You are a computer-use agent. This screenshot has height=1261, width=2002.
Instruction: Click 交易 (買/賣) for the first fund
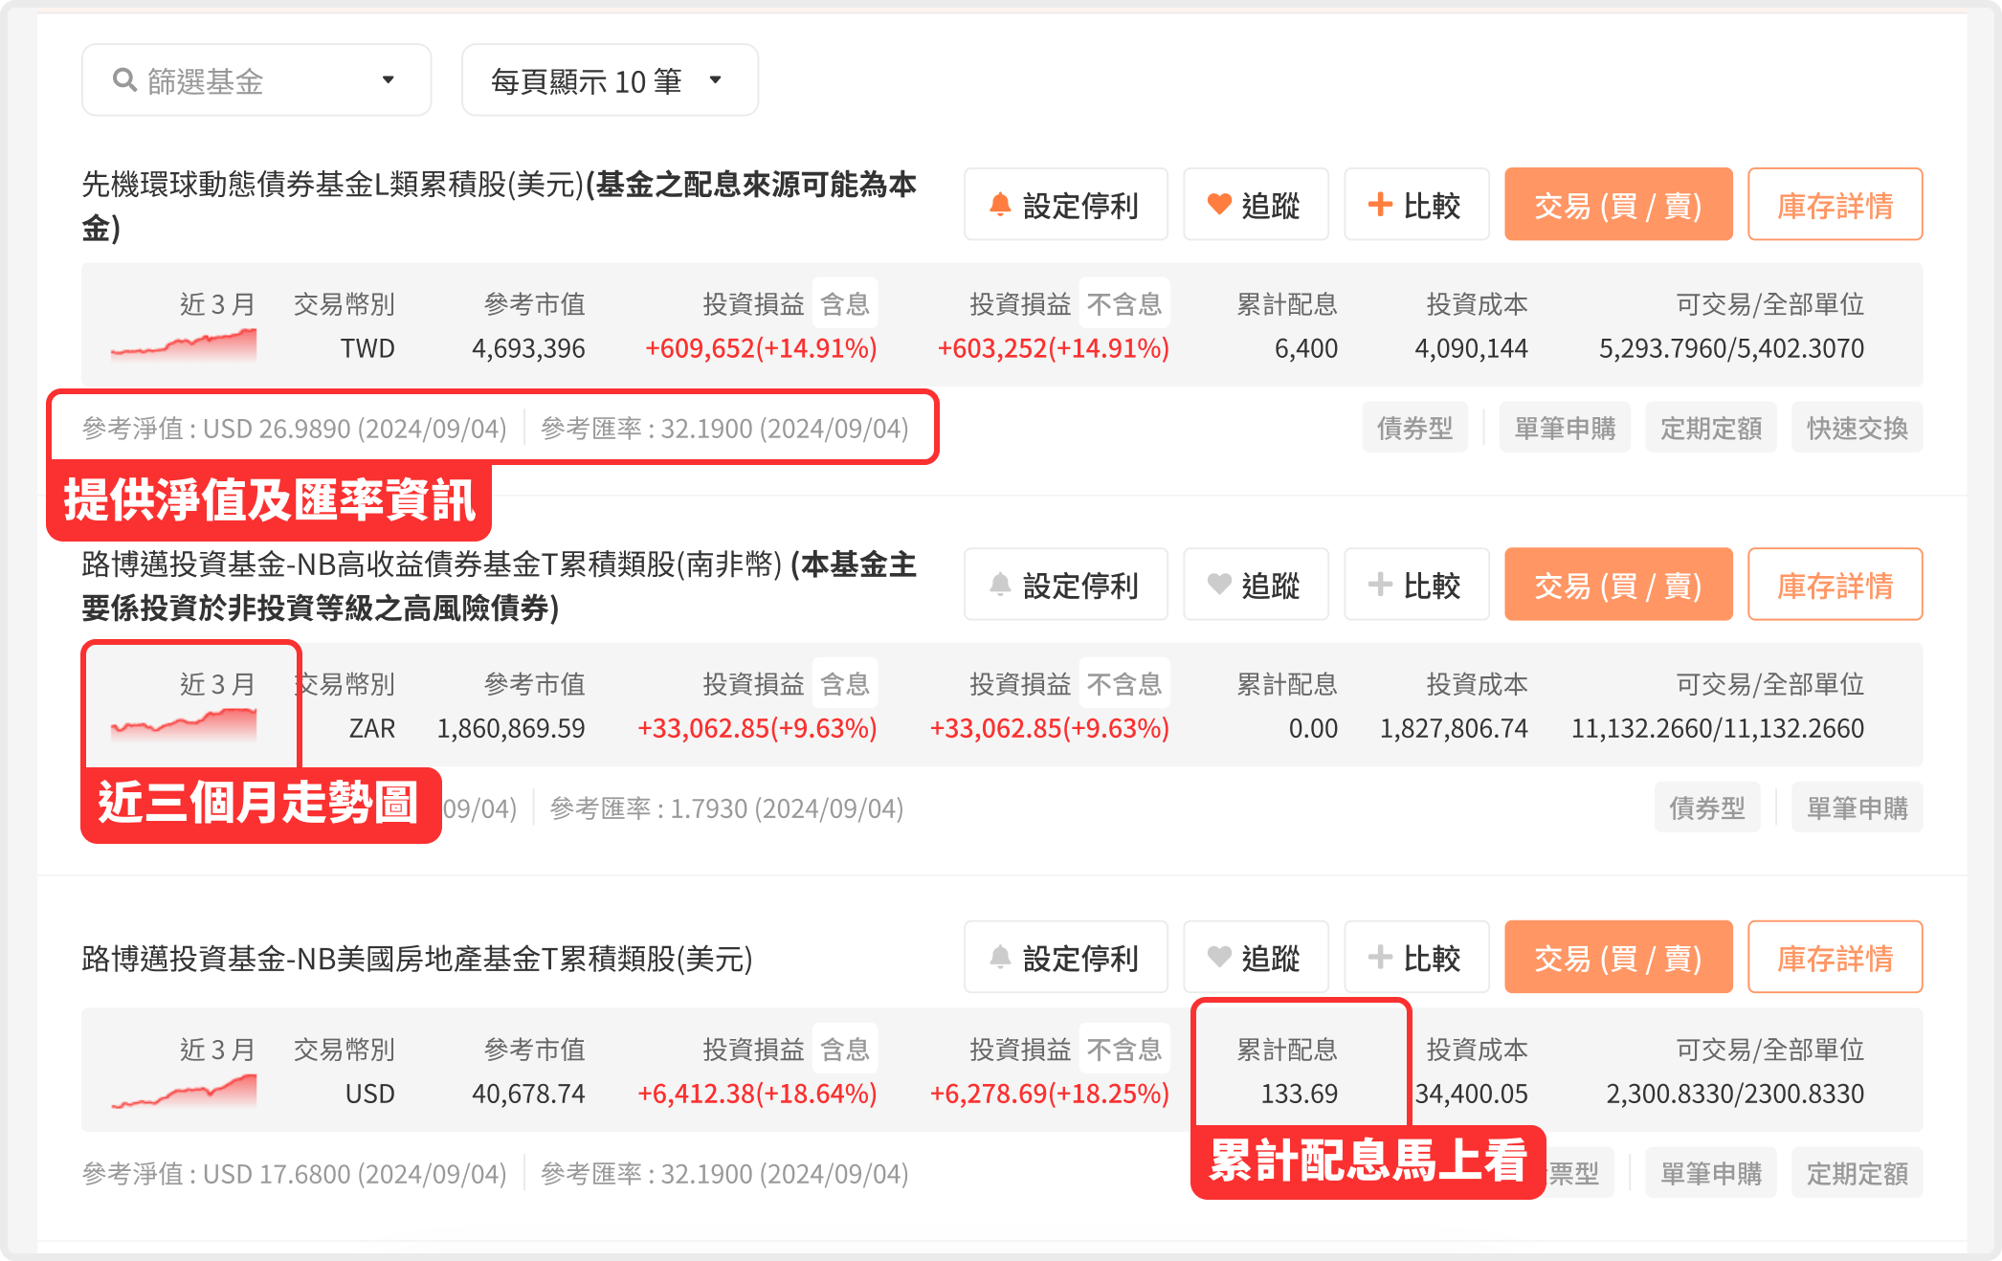pos(1618,204)
